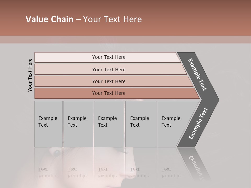Click the upper dark chevron 'Example Text' label
The image size is (251, 188).
click(197, 74)
